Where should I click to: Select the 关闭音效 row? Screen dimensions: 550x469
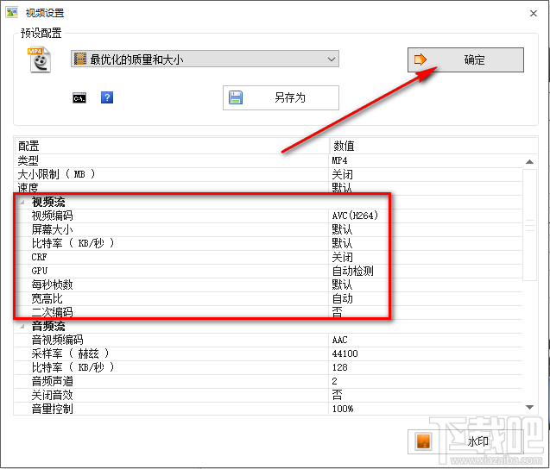269,395
